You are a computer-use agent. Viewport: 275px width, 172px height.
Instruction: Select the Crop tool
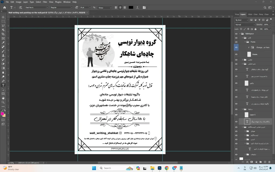click(3, 34)
